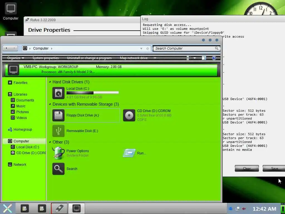Toggle the preview pane icon
This screenshot has height=214, width=285.
tap(204, 58)
